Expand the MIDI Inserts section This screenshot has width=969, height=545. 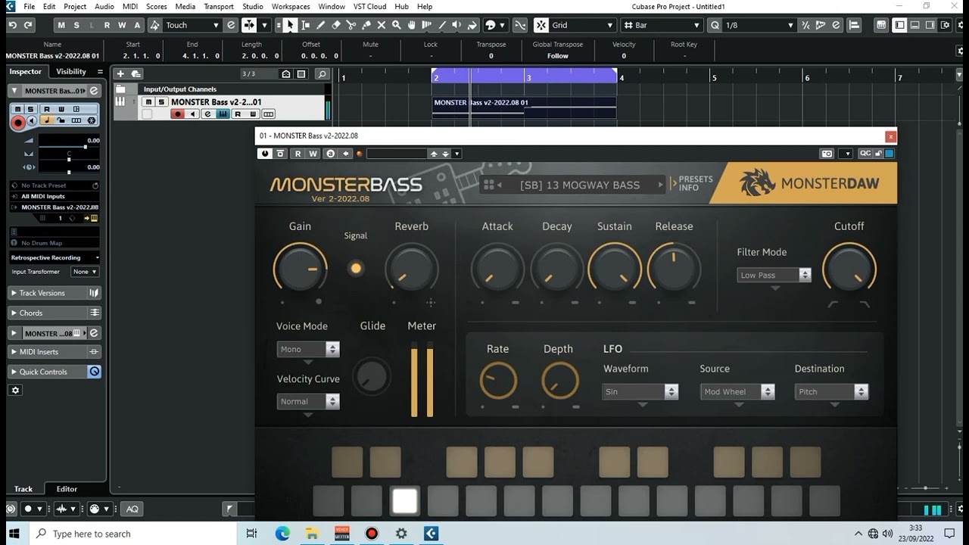55,352
